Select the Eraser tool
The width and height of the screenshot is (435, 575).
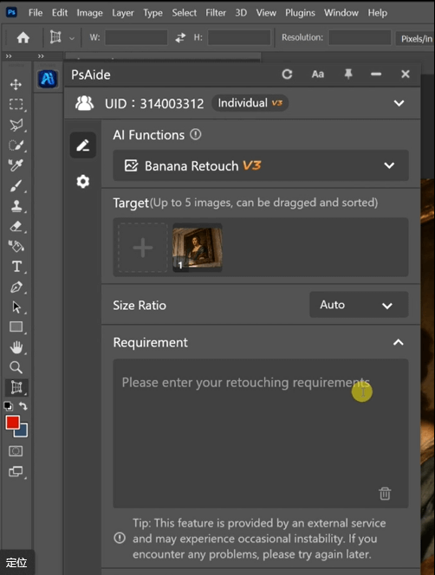pos(16,226)
